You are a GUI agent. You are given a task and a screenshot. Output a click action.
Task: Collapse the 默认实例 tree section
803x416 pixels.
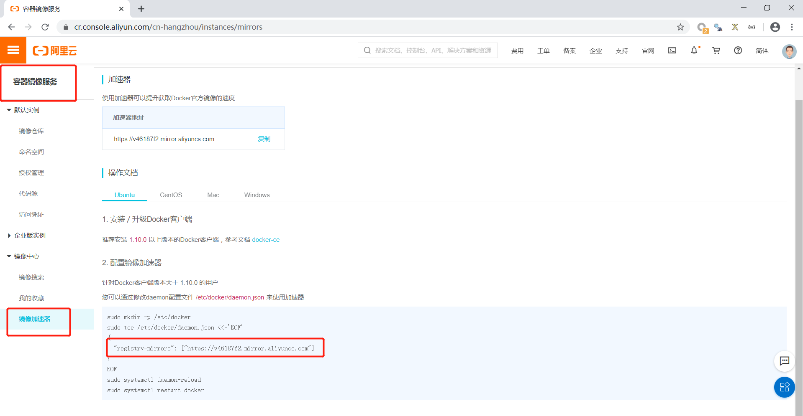pyautogui.click(x=9, y=110)
